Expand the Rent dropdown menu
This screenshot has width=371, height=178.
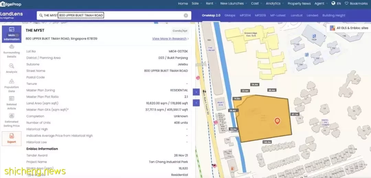(x=211, y=3)
